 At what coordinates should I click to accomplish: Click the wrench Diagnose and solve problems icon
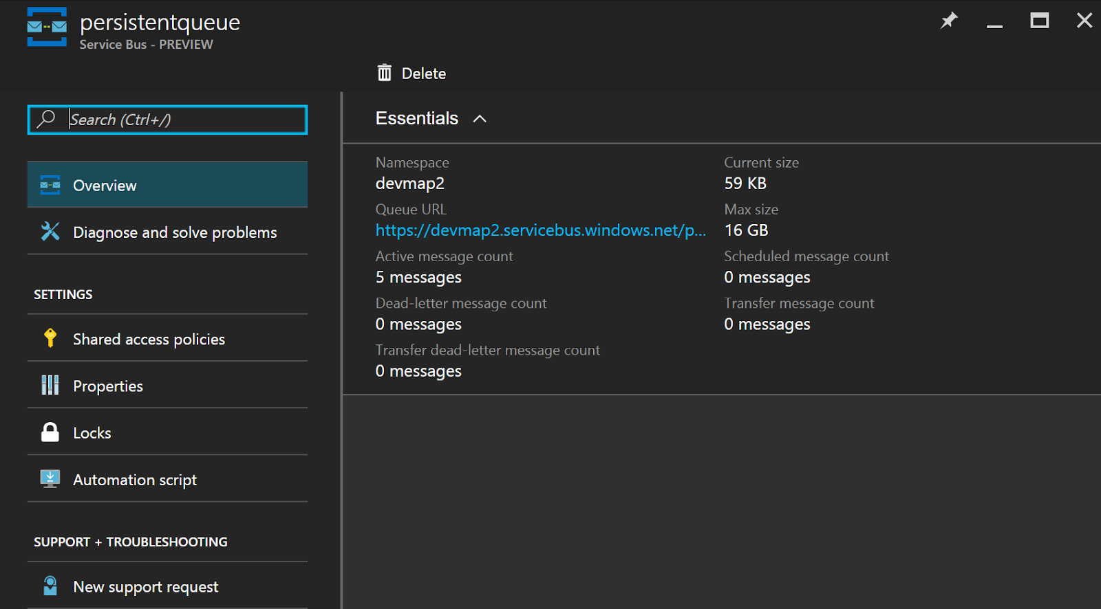coord(50,232)
